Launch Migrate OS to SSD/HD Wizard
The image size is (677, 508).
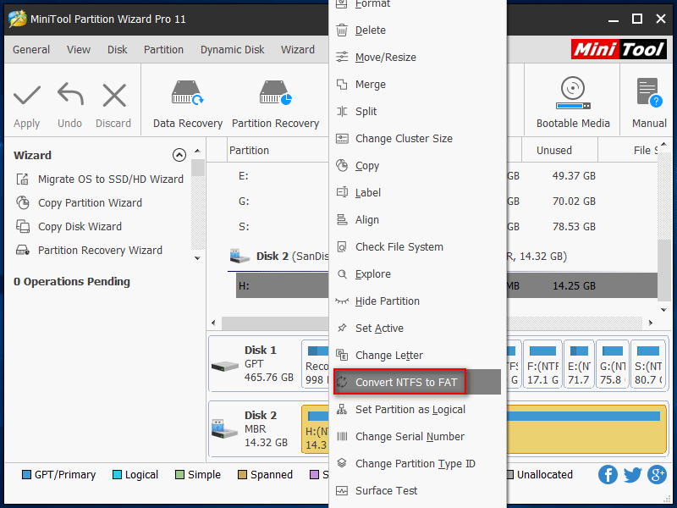100,179
